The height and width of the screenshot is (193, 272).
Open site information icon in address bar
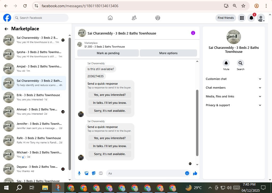36,6
